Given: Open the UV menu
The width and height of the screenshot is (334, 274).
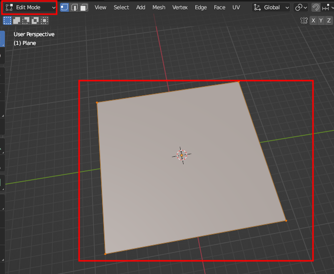Looking at the screenshot, I should coord(236,7).
